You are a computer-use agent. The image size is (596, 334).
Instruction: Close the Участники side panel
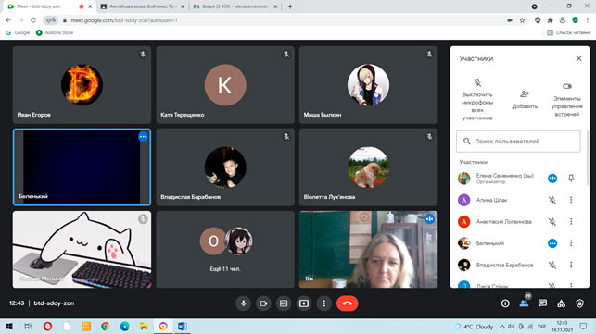[578, 58]
